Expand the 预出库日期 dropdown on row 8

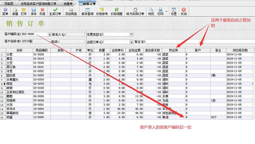252,84
